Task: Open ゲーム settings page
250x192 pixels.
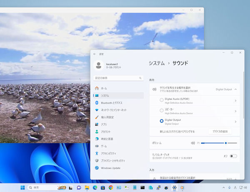Action: point(119,146)
